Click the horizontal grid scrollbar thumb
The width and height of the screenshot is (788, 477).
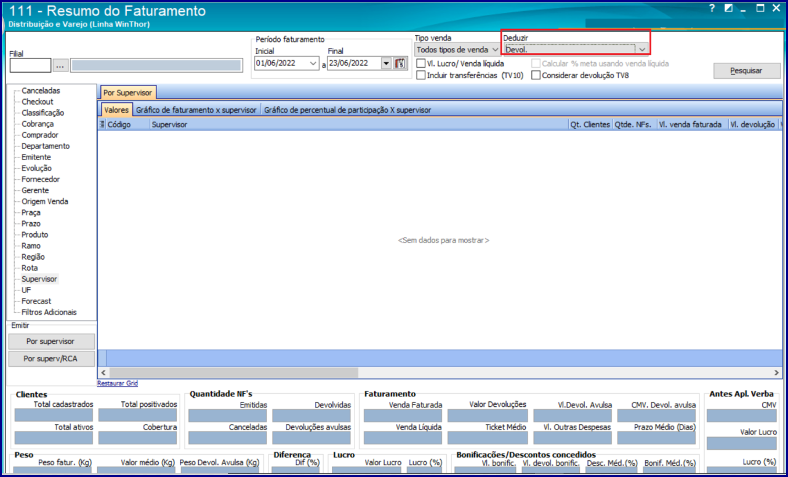(x=233, y=373)
